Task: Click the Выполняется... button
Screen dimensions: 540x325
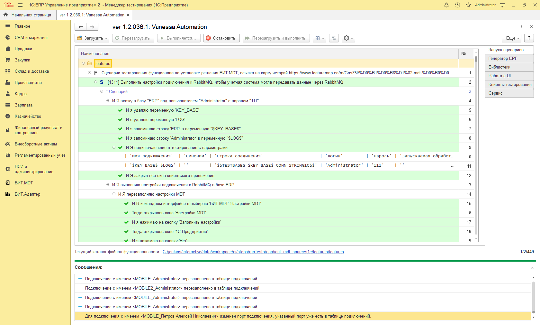Action: click(179, 38)
